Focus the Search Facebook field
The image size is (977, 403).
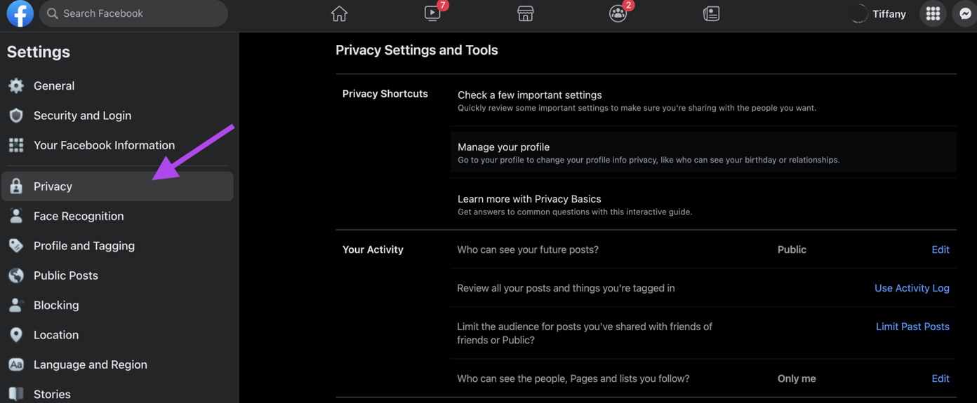(133, 13)
